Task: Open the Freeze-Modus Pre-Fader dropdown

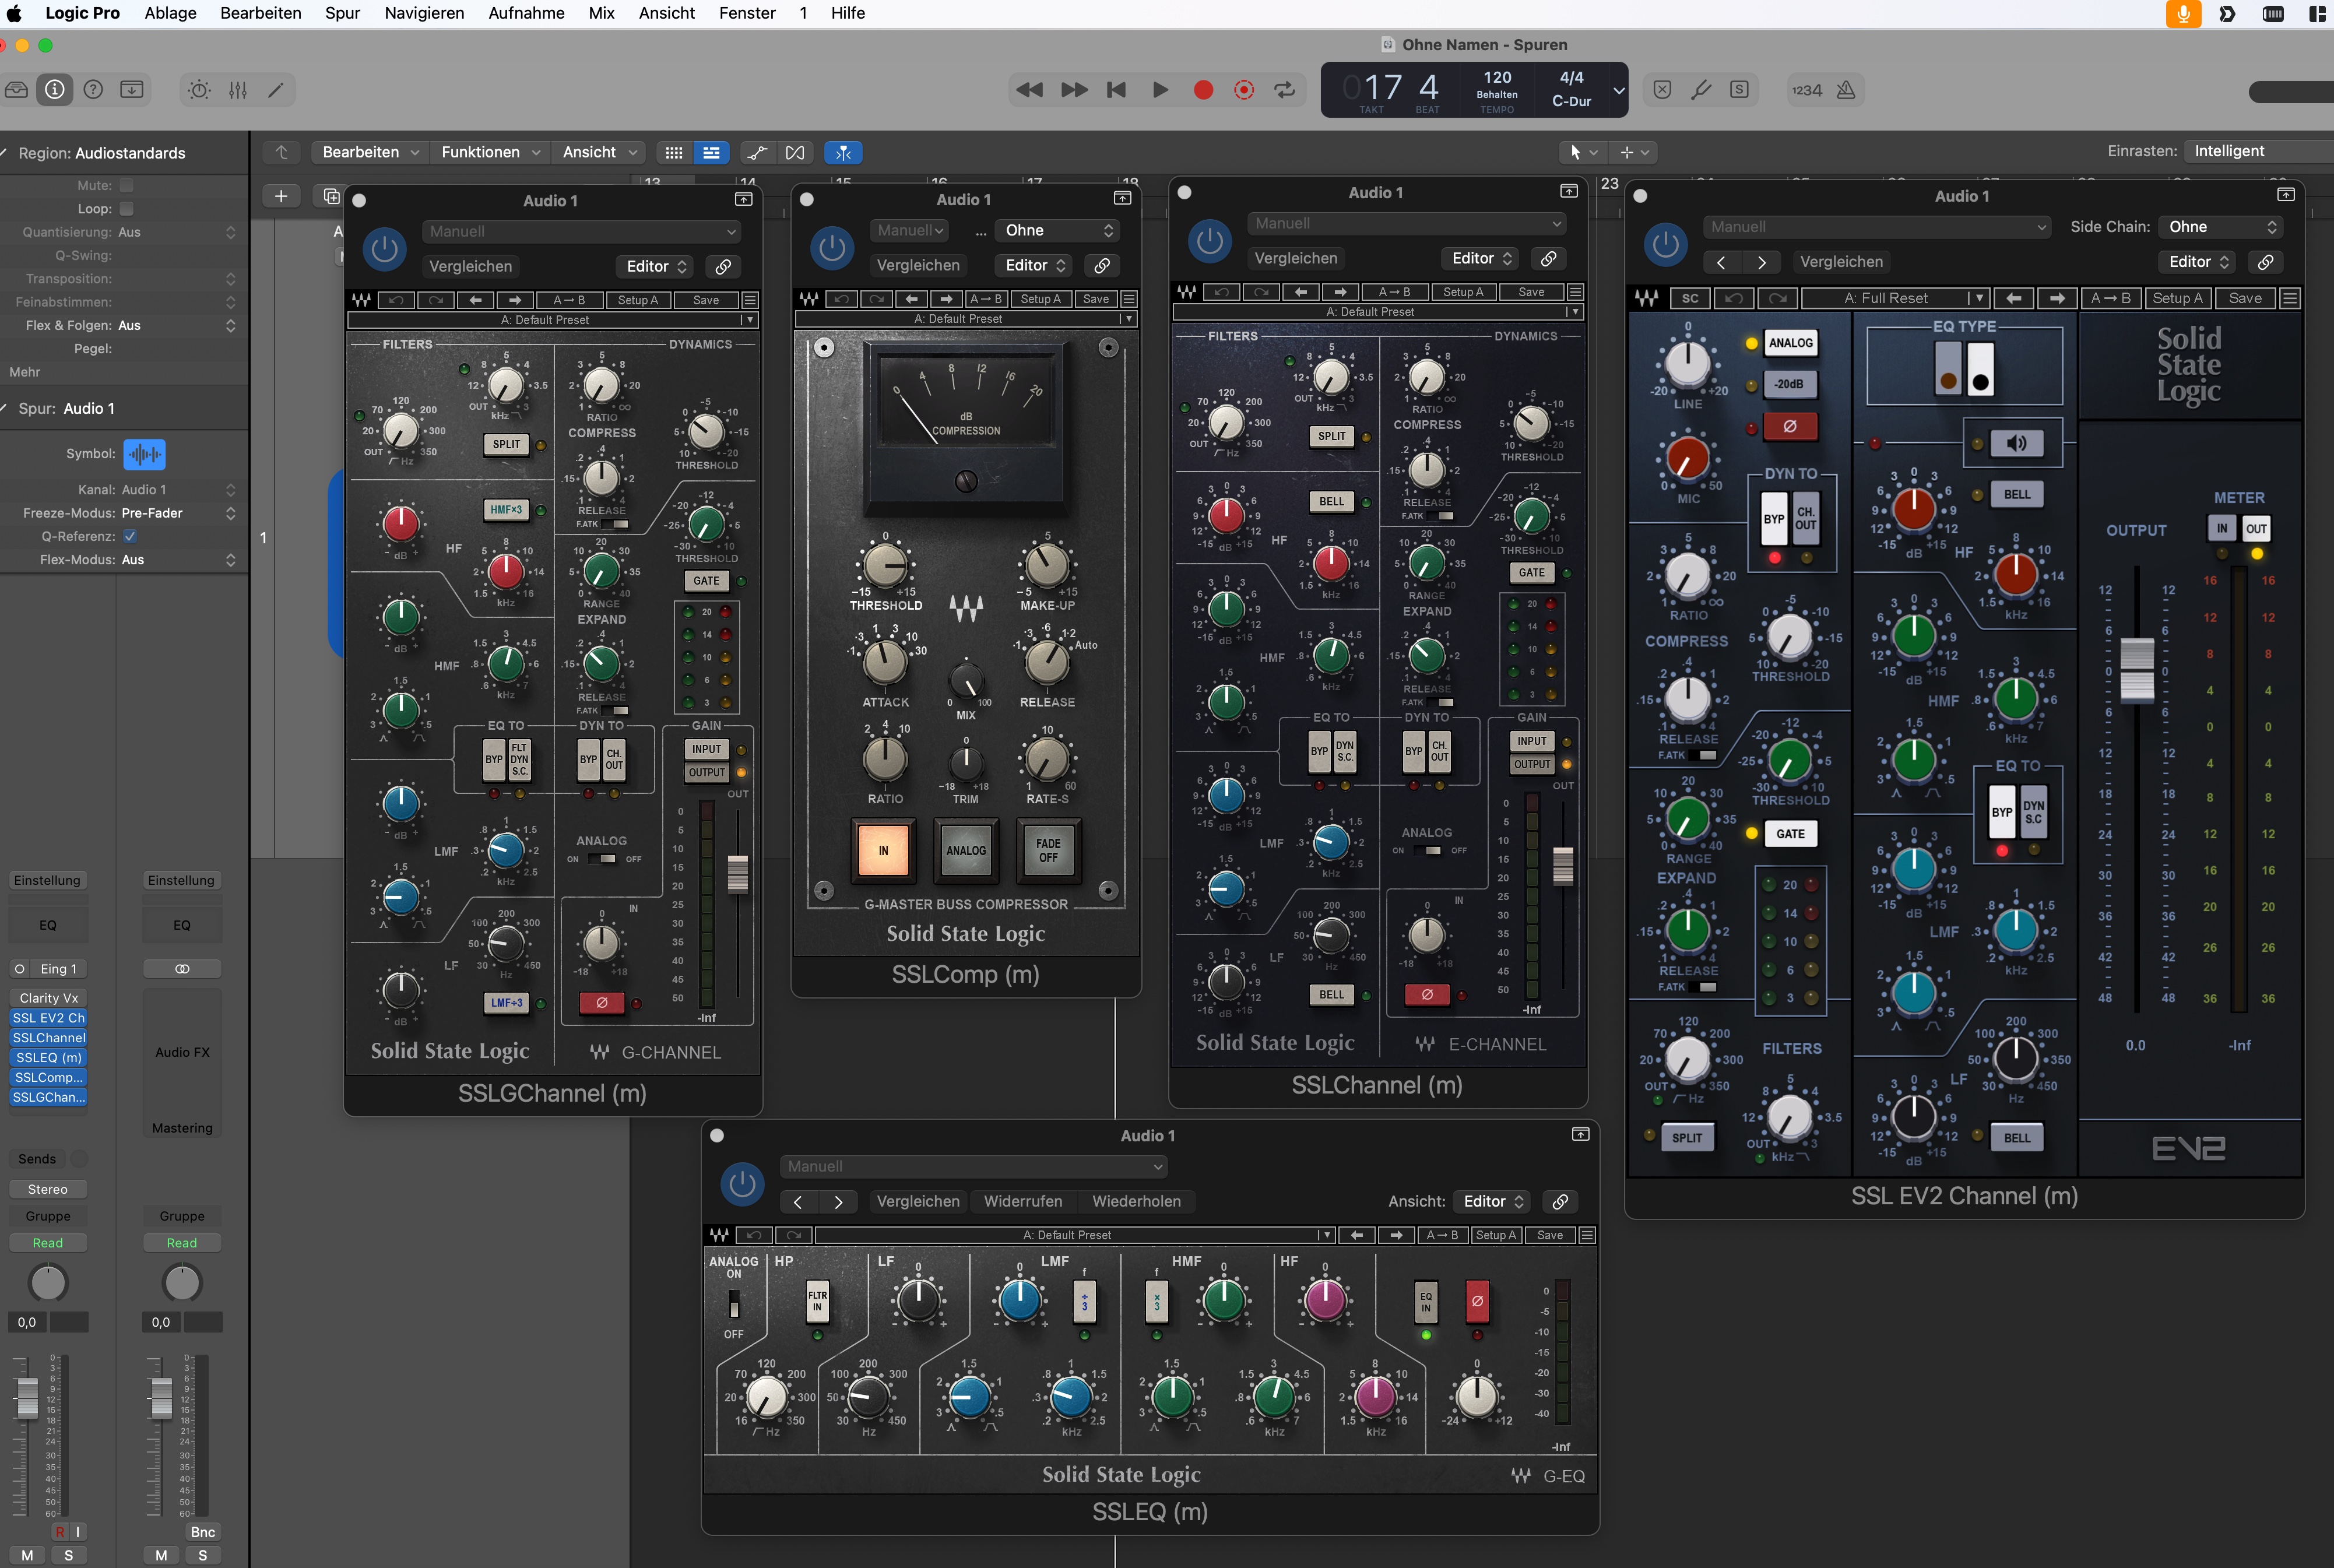Action: [x=178, y=513]
